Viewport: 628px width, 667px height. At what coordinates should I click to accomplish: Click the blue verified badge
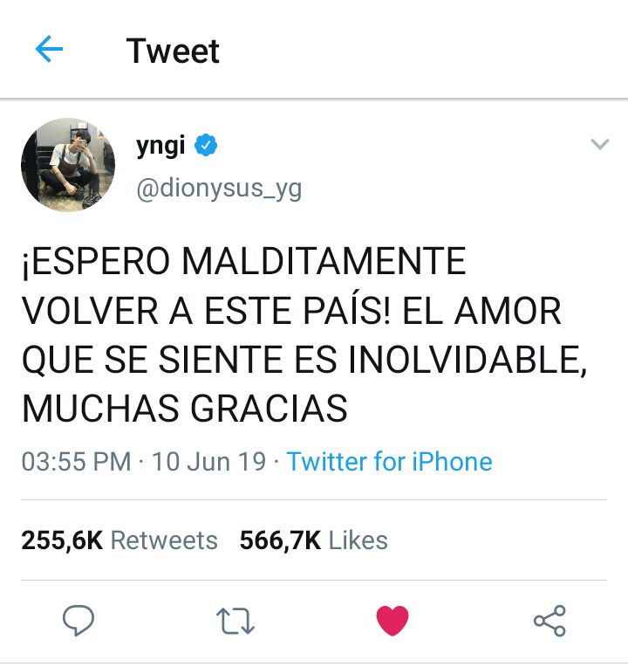pos(206,145)
